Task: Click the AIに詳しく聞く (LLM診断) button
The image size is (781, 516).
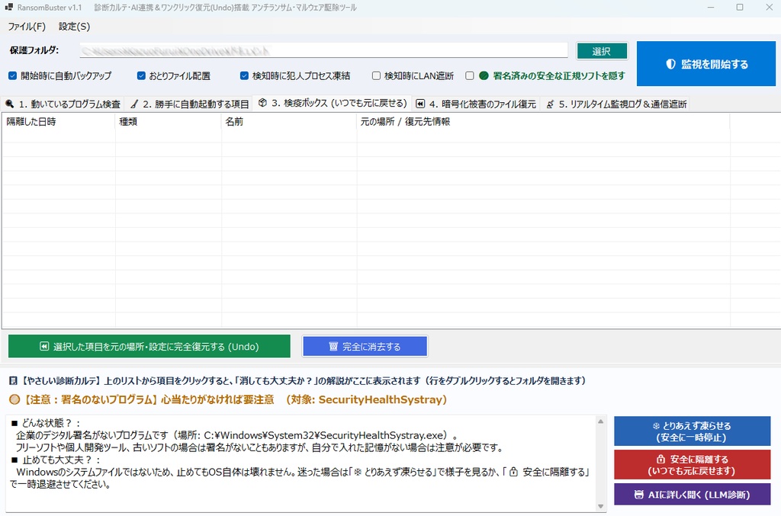Action: [x=692, y=495]
